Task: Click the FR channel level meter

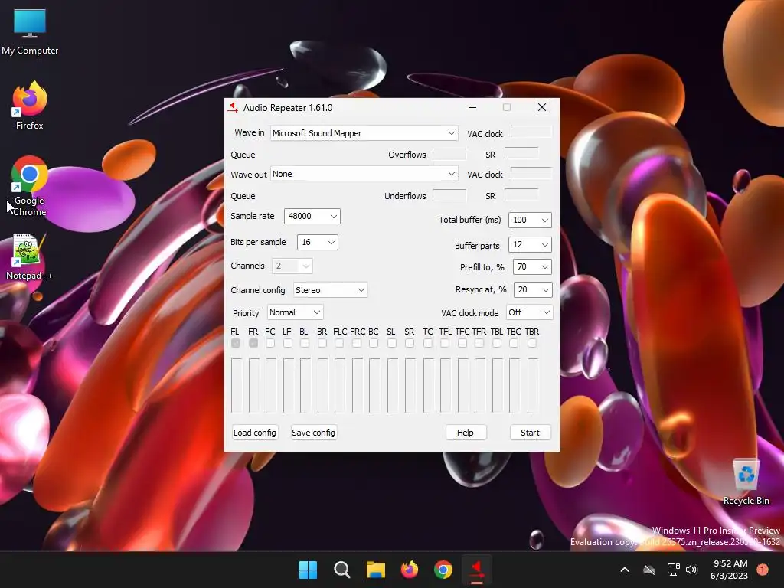Action: pos(254,386)
